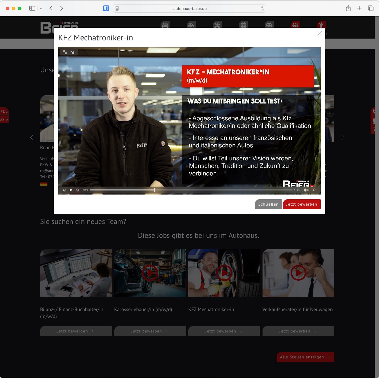Select the car sales icon in the navigation
This screenshot has width=379, height=378.
pyautogui.click(x=165, y=25)
